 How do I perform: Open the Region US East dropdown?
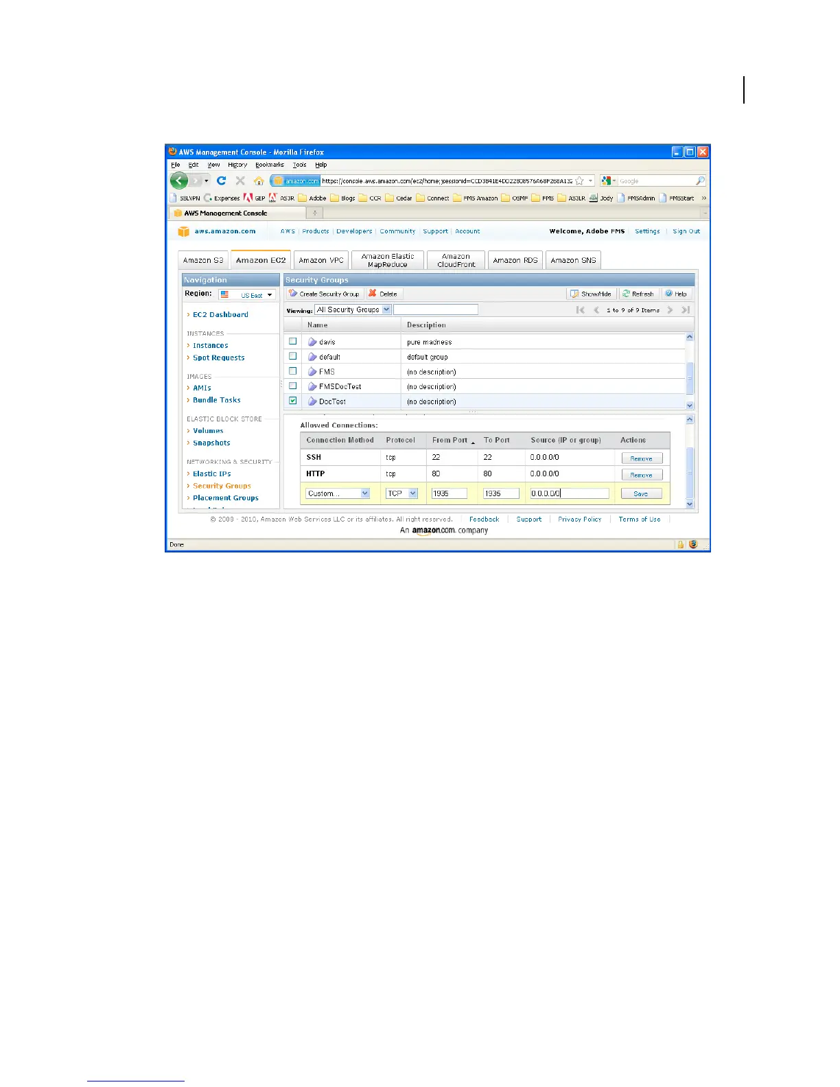click(247, 294)
